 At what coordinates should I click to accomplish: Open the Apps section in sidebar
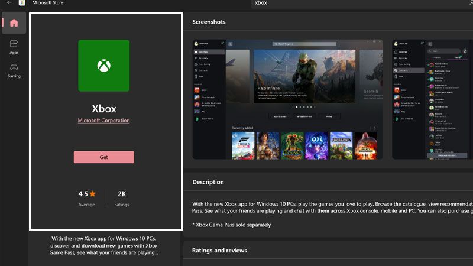[14, 47]
